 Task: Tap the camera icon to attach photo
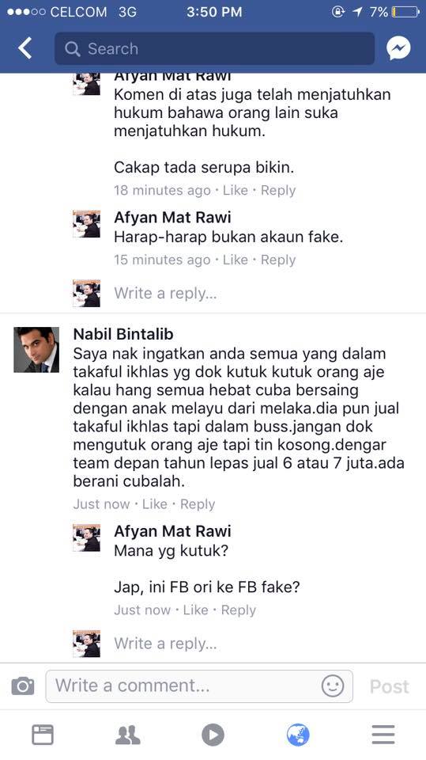23,686
